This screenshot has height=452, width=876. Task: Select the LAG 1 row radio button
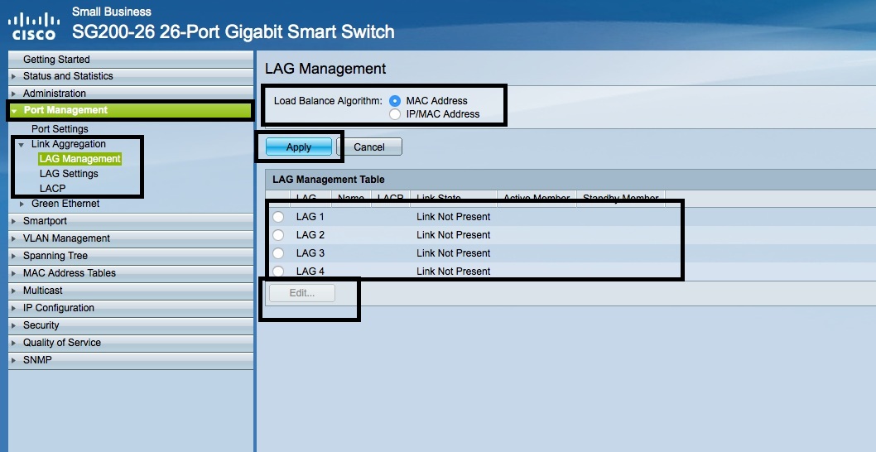(x=278, y=217)
